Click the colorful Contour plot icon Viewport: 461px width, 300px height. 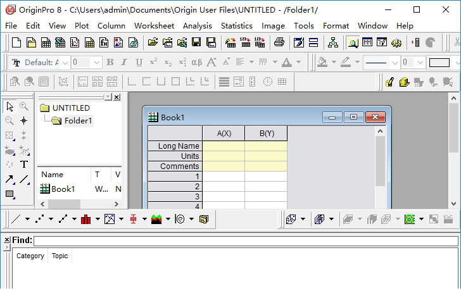click(x=409, y=219)
